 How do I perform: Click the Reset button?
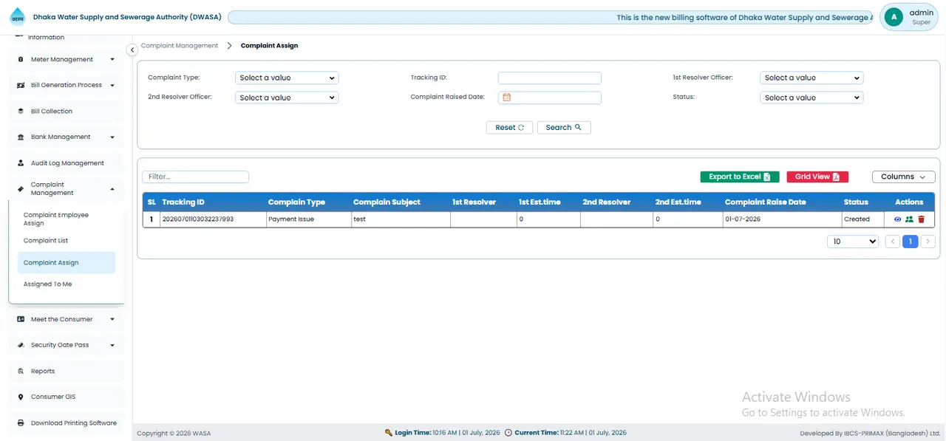(509, 127)
